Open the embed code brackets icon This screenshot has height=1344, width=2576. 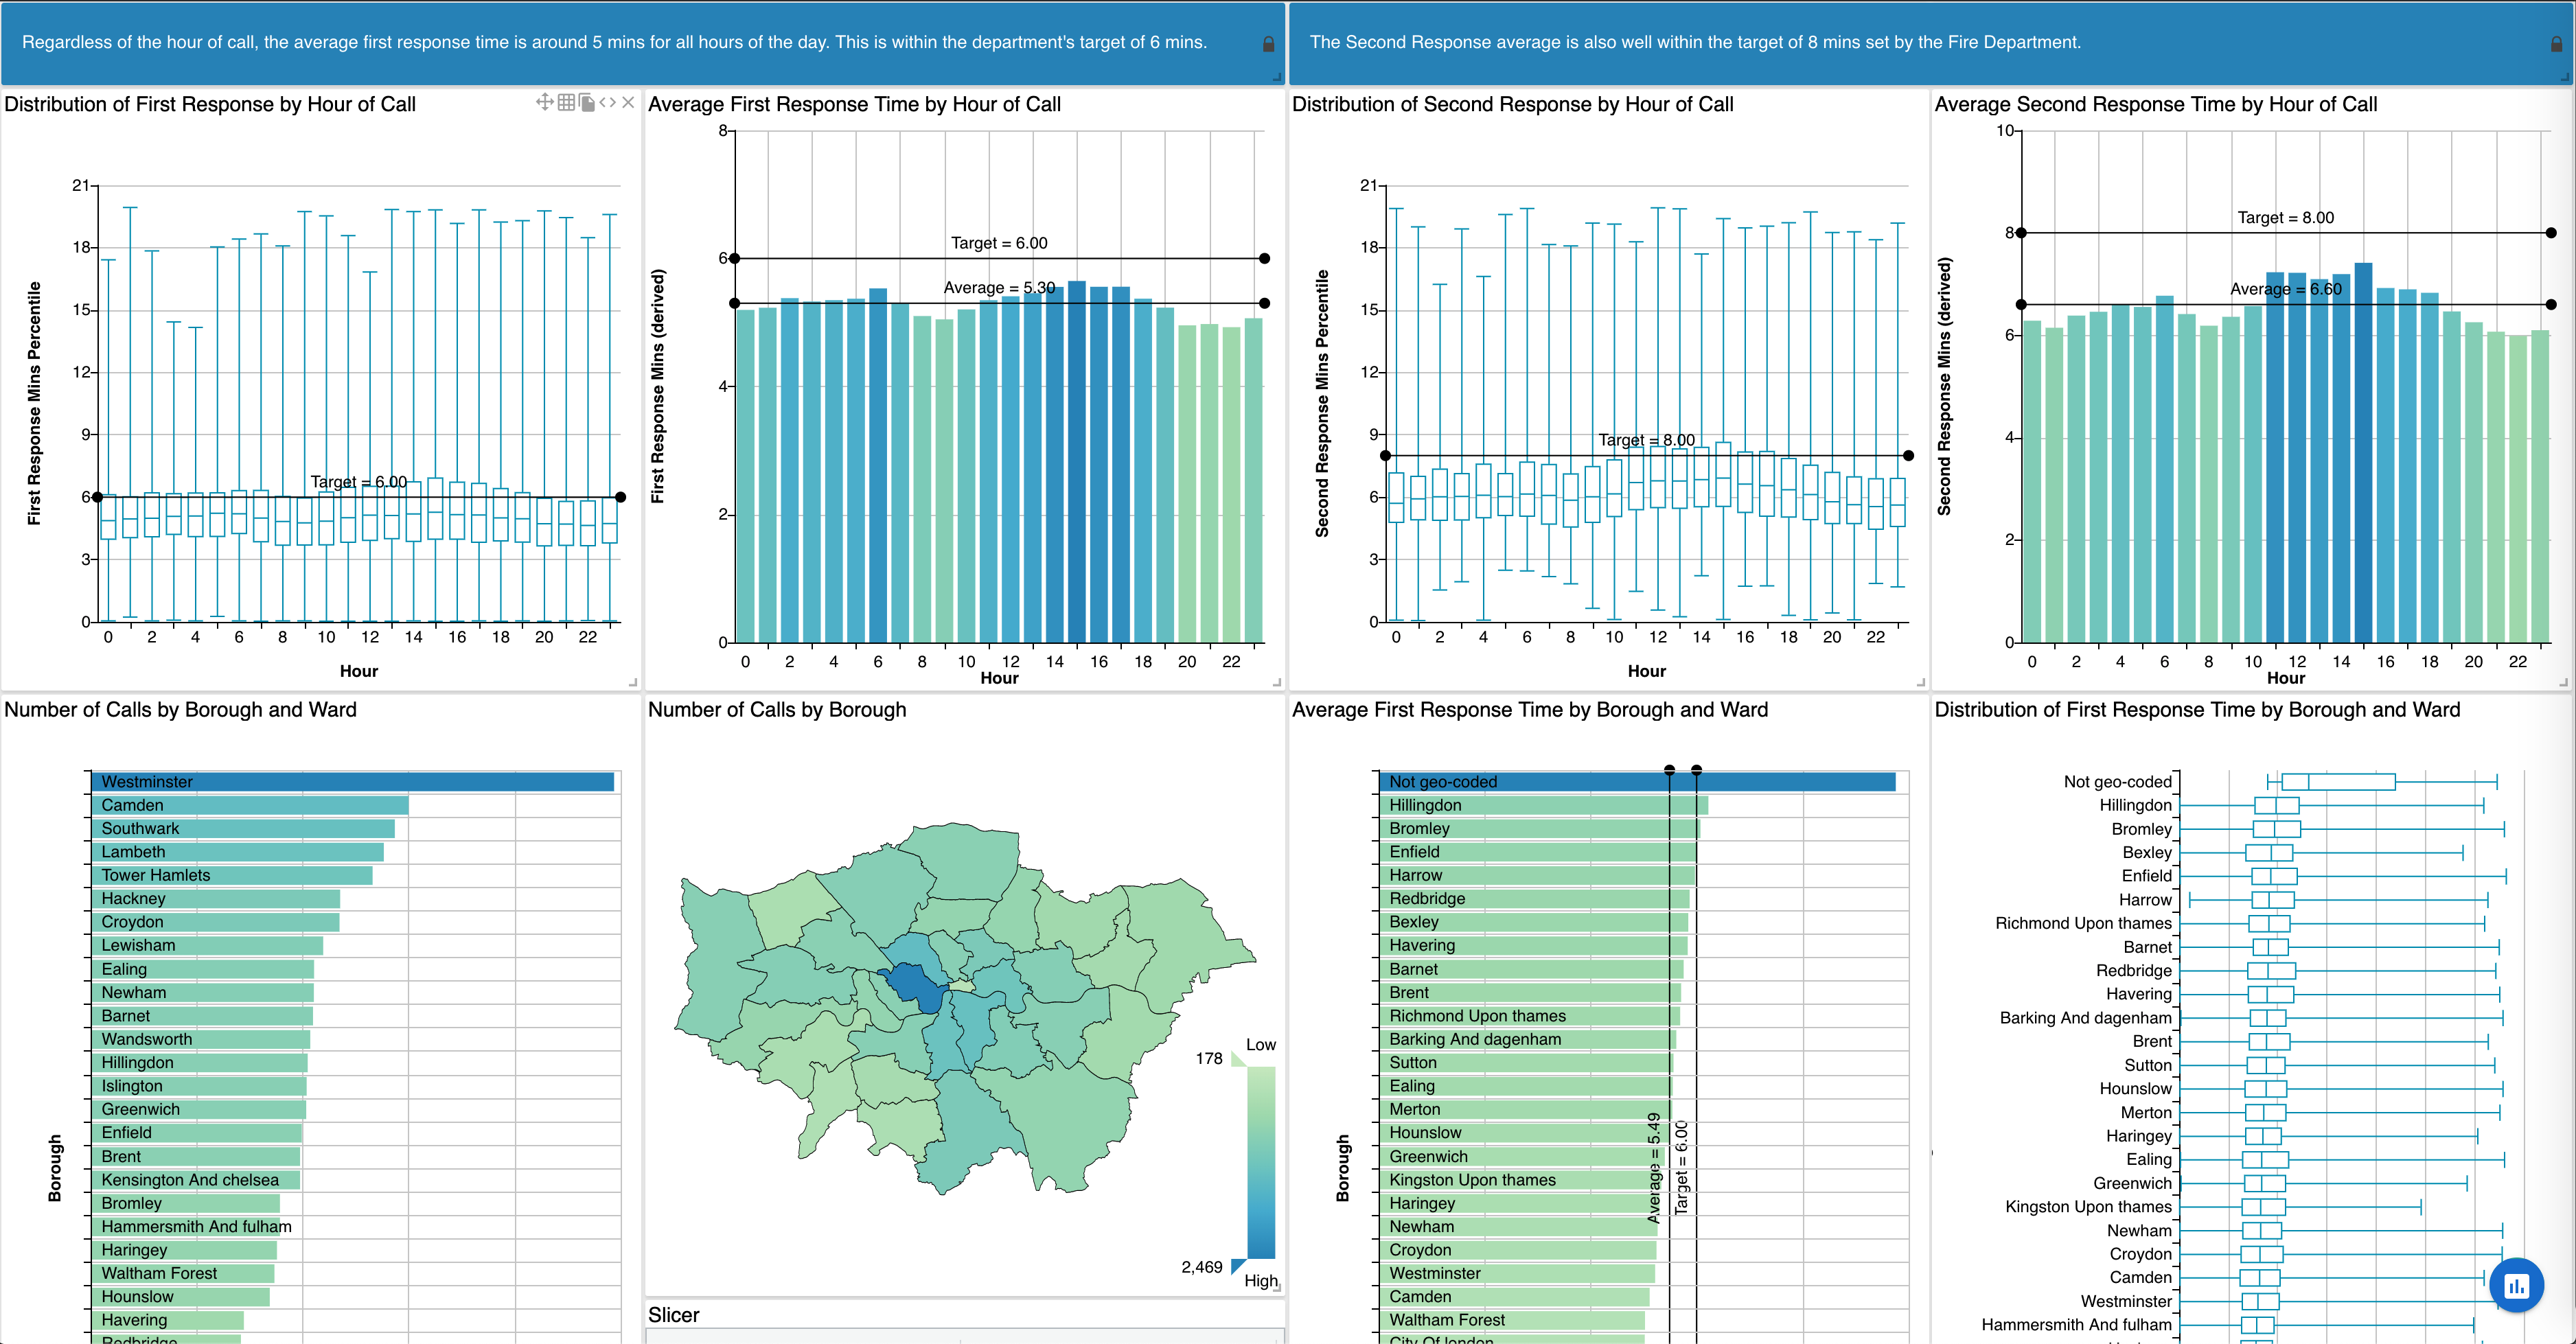607,102
